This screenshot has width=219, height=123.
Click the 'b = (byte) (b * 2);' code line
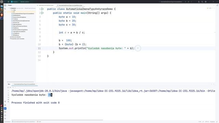click(73, 44)
